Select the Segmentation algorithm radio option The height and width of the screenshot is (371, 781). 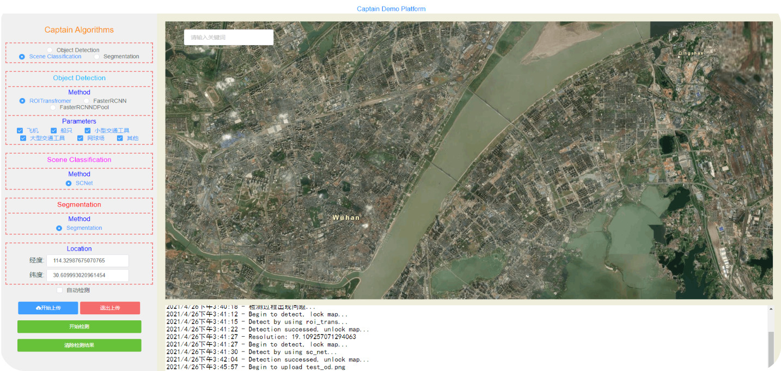pyautogui.click(x=97, y=57)
